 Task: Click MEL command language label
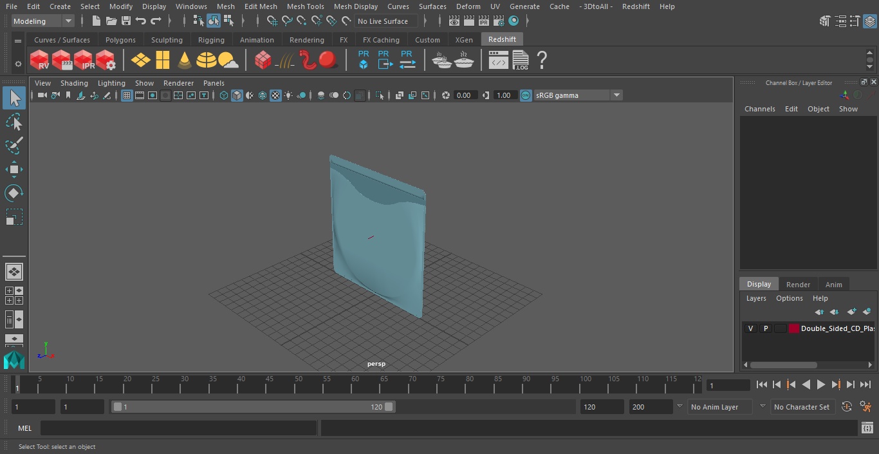click(x=24, y=428)
